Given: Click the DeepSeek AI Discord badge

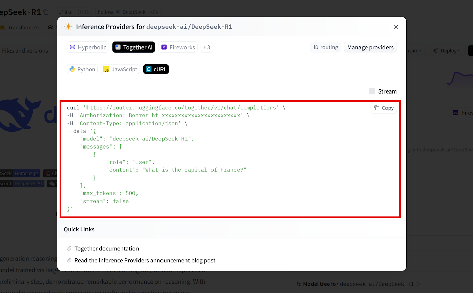Looking at the screenshot, I should pyautogui.click(x=28, y=184).
